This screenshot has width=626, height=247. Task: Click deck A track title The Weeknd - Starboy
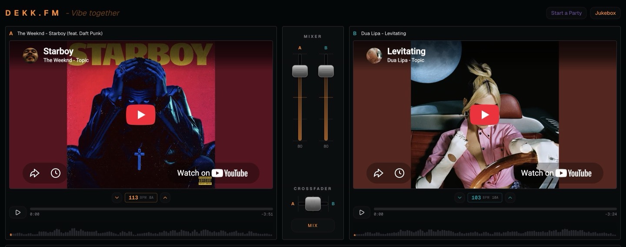(60, 33)
